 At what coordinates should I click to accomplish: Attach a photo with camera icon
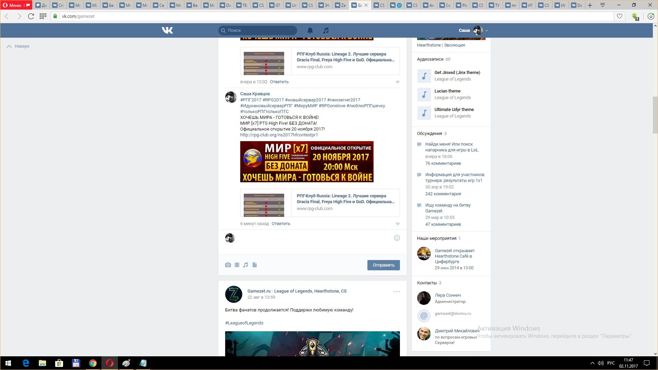228,265
